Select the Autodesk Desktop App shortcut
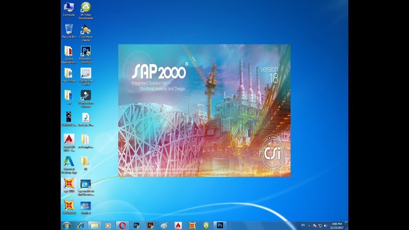This screenshot has height=230, width=409. pos(69,165)
